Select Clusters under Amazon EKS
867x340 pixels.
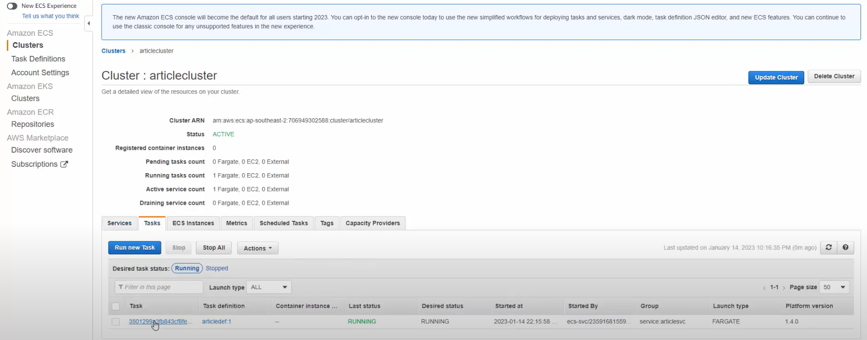point(25,99)
